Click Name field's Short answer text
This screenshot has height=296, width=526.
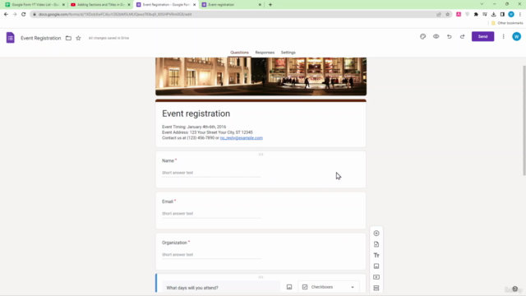tap(178, 173)
